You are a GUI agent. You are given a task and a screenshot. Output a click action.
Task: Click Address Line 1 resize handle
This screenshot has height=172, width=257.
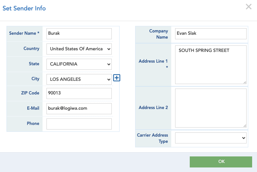[245, 82]
